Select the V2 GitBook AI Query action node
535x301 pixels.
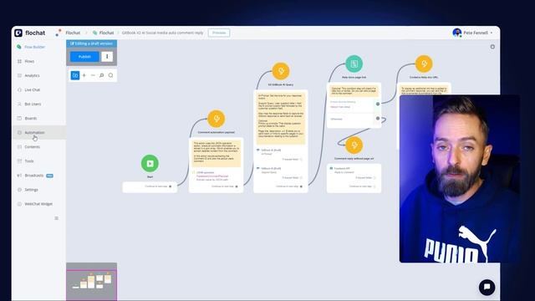pos(281,71)
